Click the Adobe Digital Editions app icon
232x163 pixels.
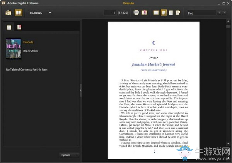click(x=3, y=3)
